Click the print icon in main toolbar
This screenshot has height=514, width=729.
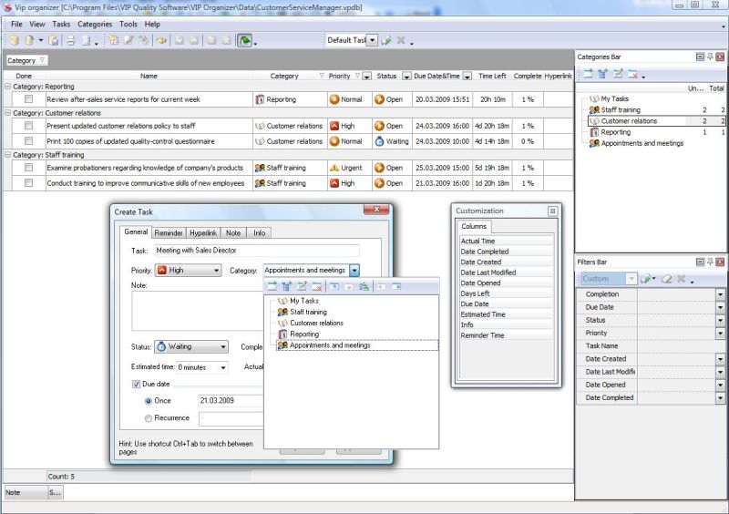70,40
